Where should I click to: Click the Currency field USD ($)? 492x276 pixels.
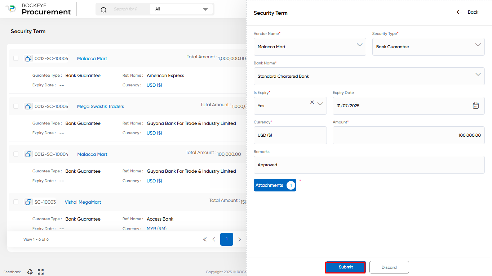tap(290, 135)
